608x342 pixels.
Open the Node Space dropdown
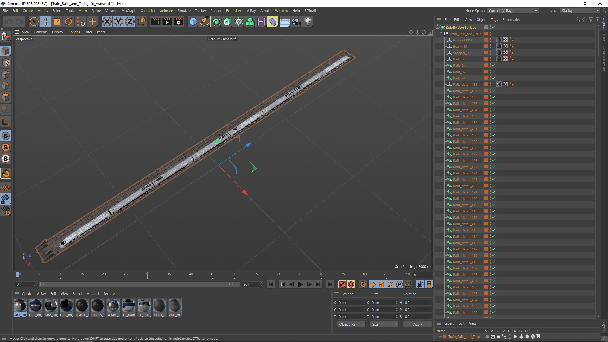(x=513, y=11)
